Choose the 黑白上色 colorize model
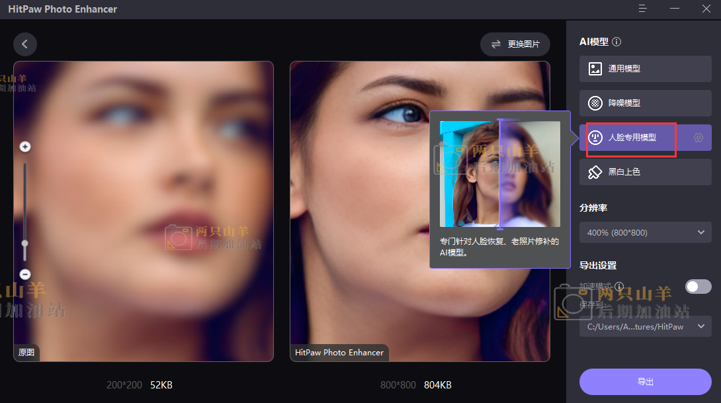The width and height of the screenshot is (721, 403). pyautogui.click(x=645, y=172)
